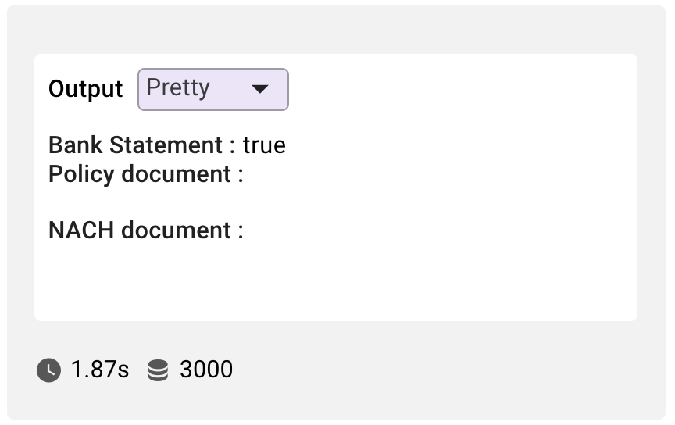This screenshot has height=425, width=675.
Task: Click the word Policy in output
Action: click(x=81, y=175)
